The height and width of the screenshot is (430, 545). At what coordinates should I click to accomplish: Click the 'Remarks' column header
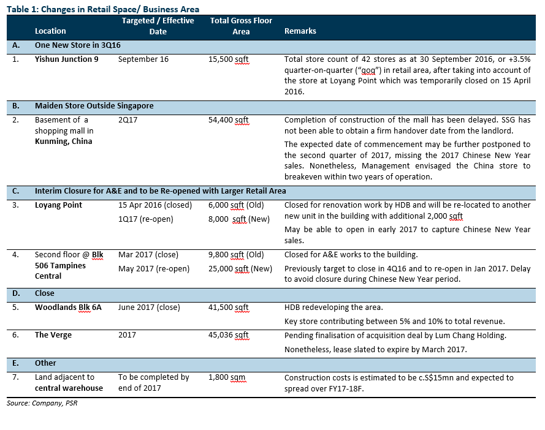click(x=300, y=31)
